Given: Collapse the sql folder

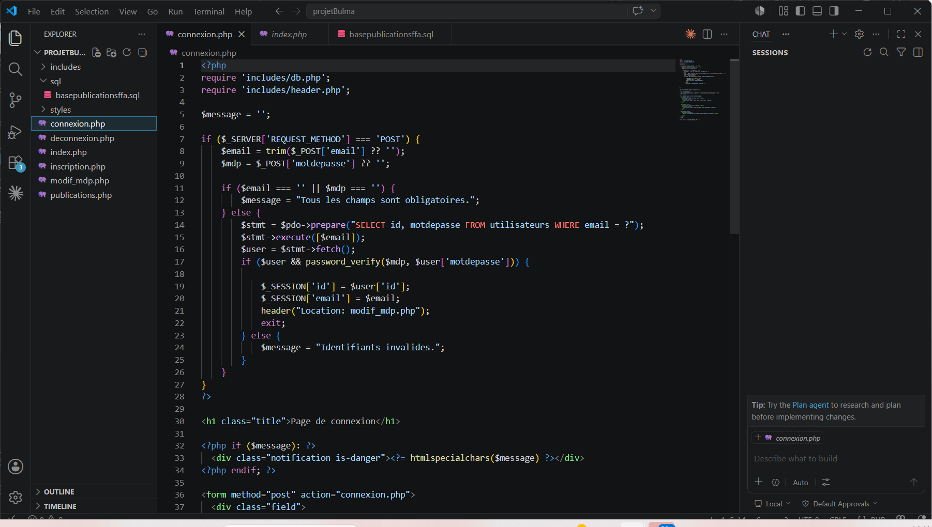Looking at the screenshot, I should pyautogui.click(x=55, y=81).
